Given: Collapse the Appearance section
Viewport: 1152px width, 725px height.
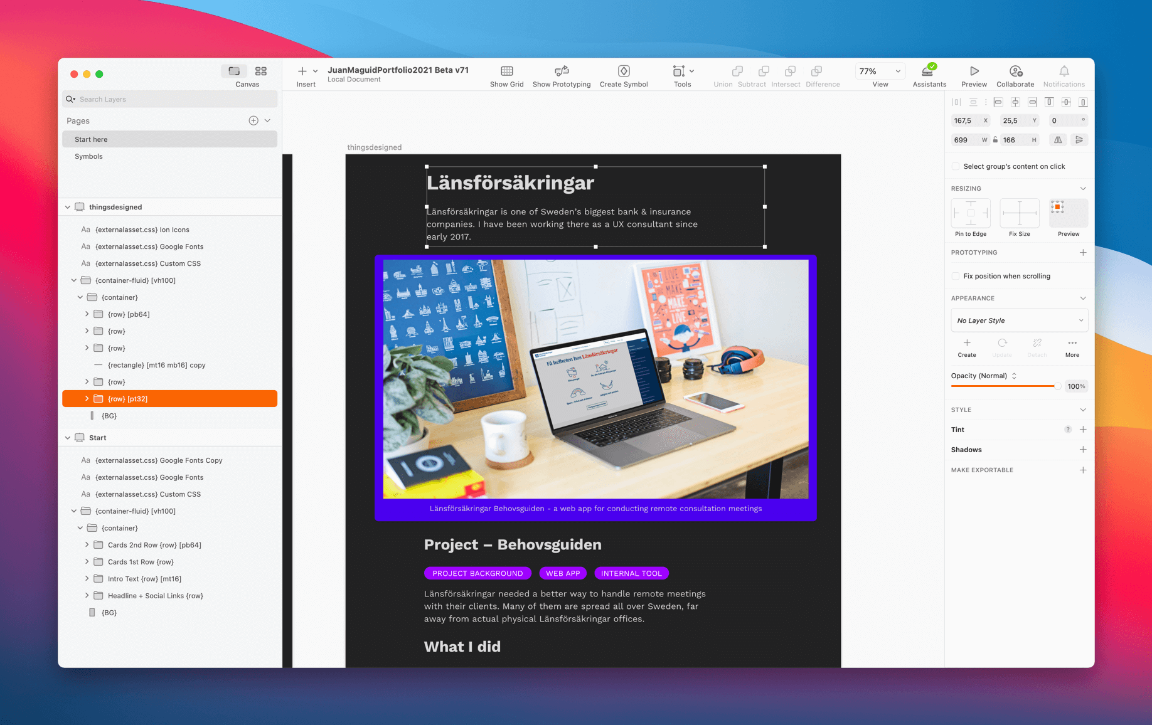Looking at the screenshot, I should [1083, 299].
